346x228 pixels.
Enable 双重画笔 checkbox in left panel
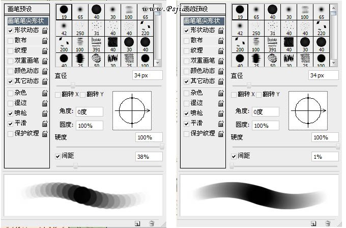pyautogui.click(x=10, y=61)
